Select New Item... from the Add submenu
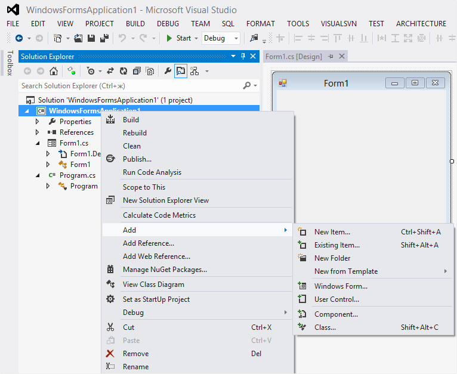The width and height of the screenshot is (457, 374). pos(332,232)
